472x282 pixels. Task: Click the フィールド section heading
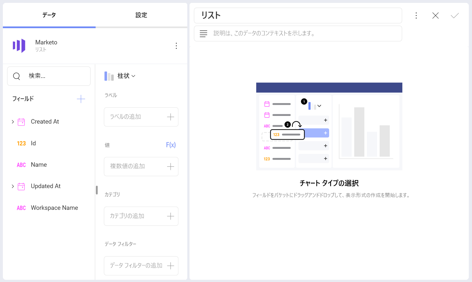[23, 99]
